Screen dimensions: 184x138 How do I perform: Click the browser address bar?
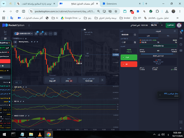pos(64,11)
